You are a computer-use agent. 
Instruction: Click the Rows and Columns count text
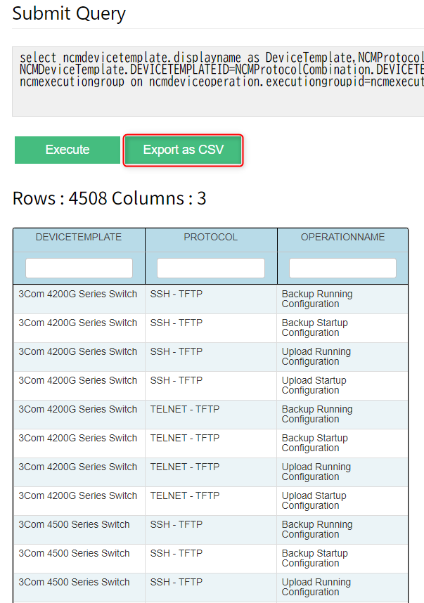click(x=110, y=198)
